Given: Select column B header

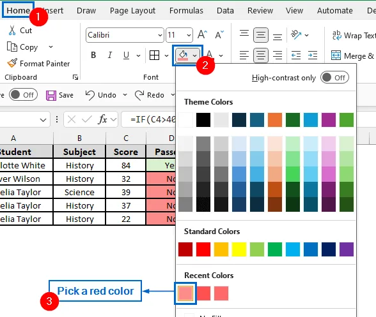Looking at the screenshot, I should 79,138.
